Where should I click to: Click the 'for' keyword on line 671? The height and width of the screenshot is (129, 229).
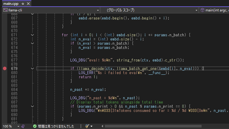click(x=65, y=35)
